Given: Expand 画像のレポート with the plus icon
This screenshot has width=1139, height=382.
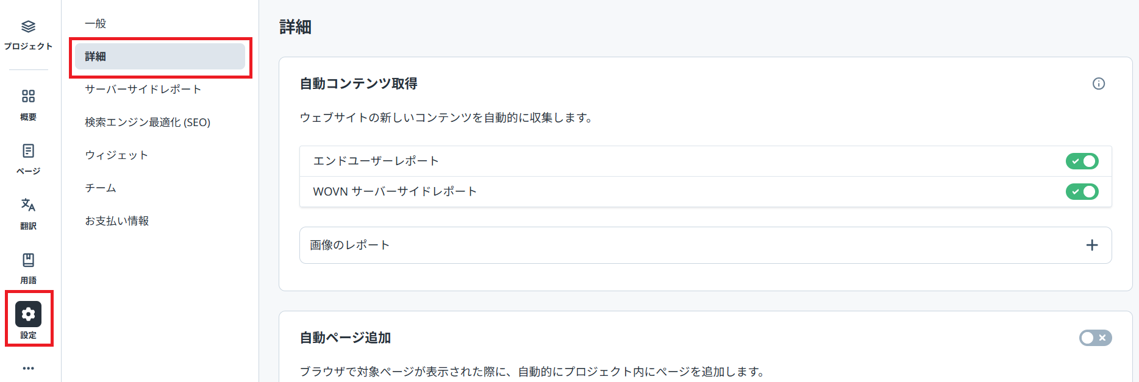Looking at the screenshot, I should point(1093,245).
